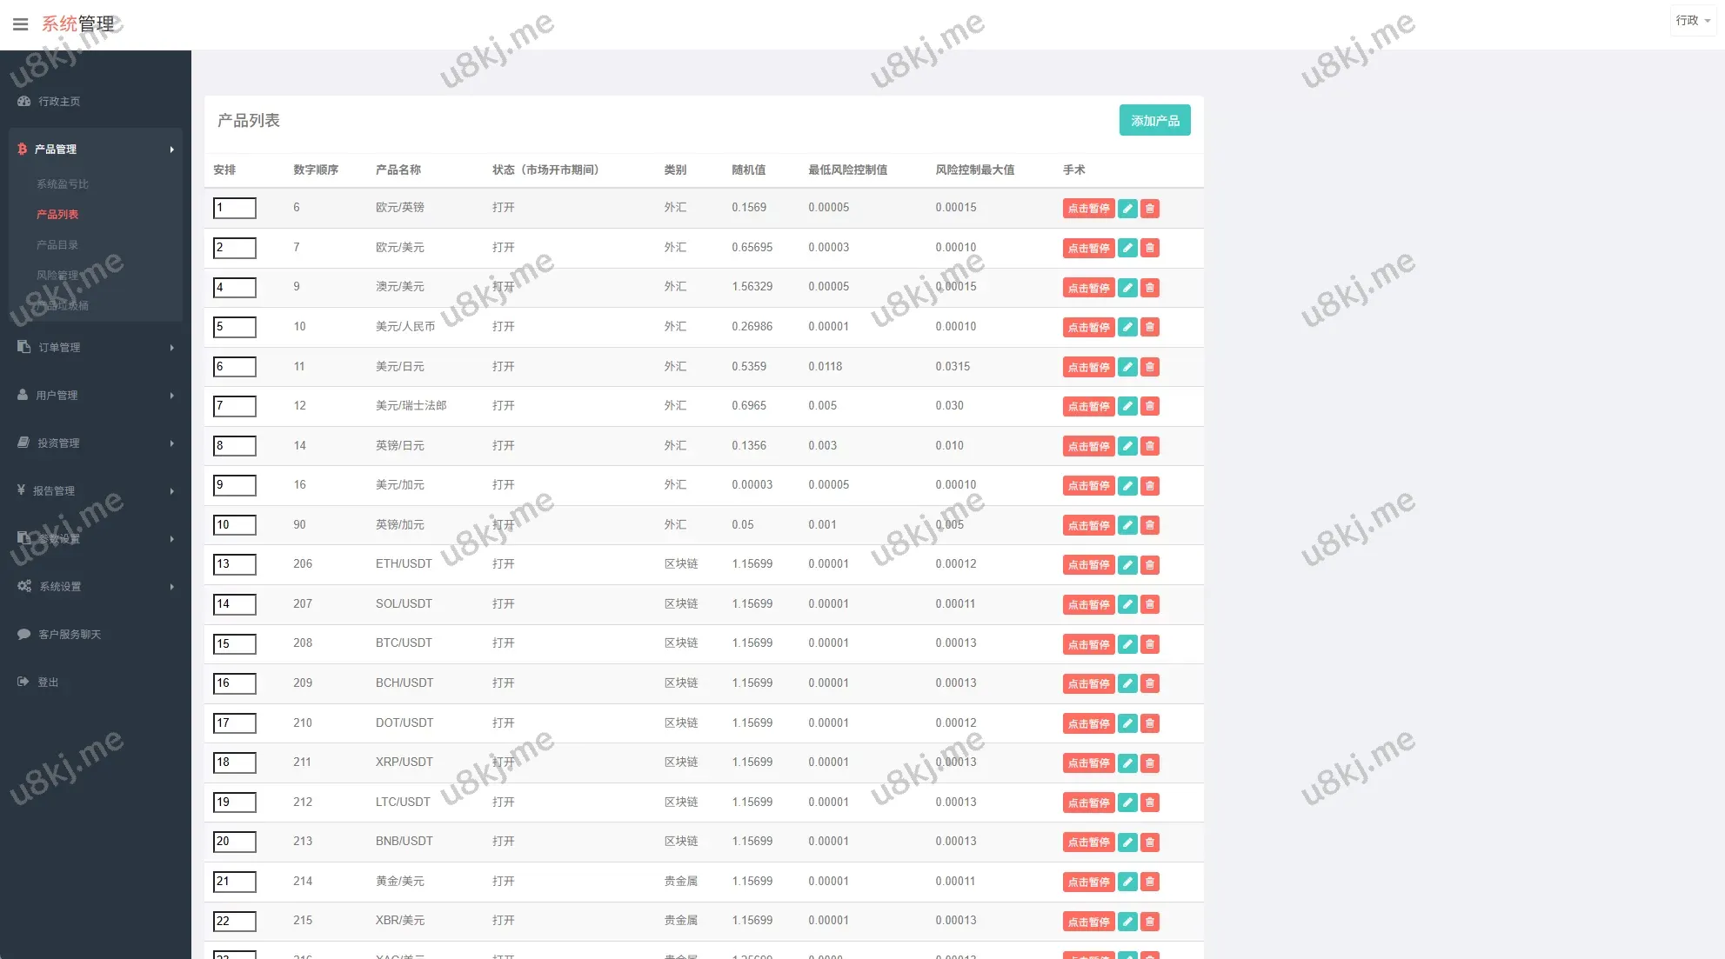Viewport: 1725px width, 959px height.
Task: Click delete trash icon for 黄金/美元 row
Action: click(x=1150, y=882)
